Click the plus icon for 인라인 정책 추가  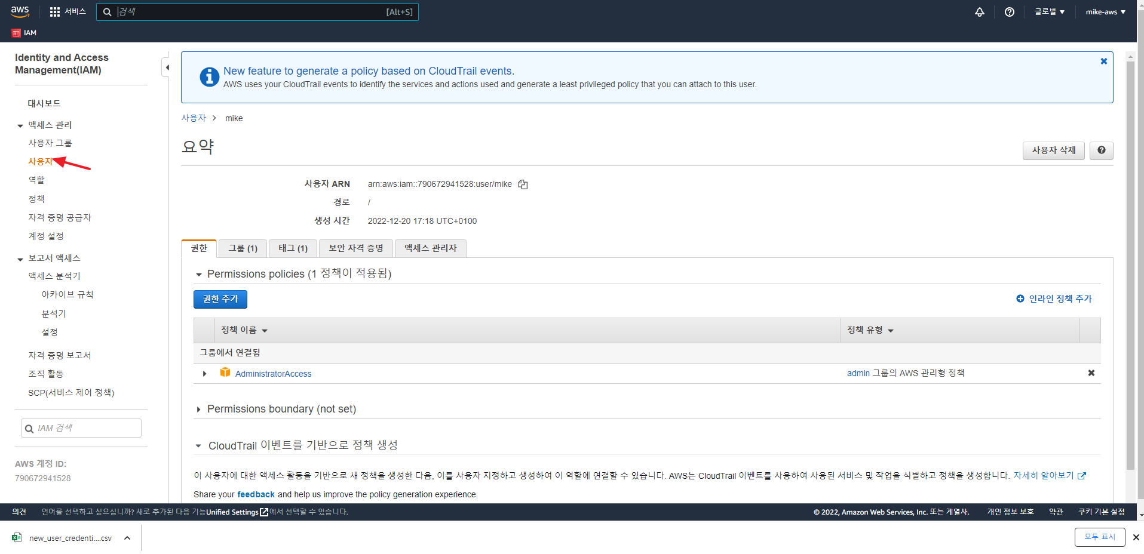(1020, 298)
